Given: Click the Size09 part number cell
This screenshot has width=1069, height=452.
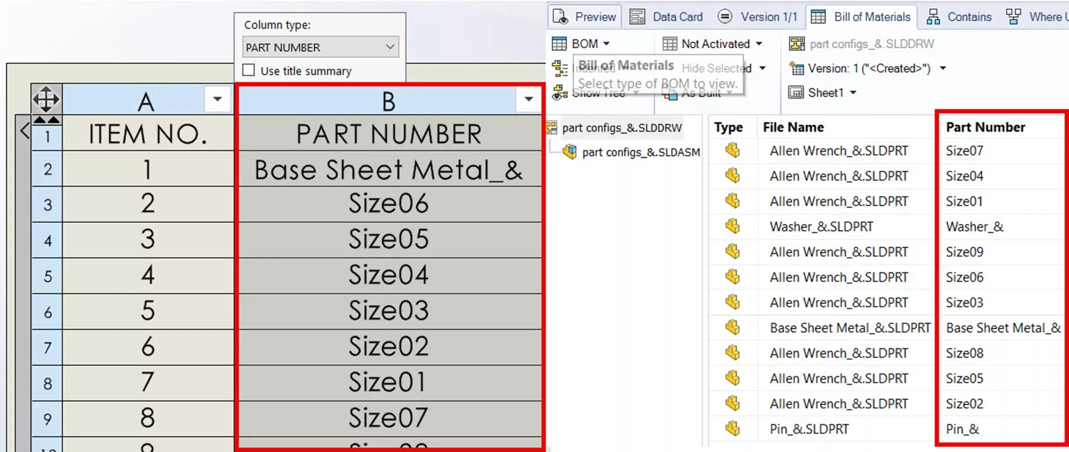Looking at the screenshot, I should click(964, 252).
